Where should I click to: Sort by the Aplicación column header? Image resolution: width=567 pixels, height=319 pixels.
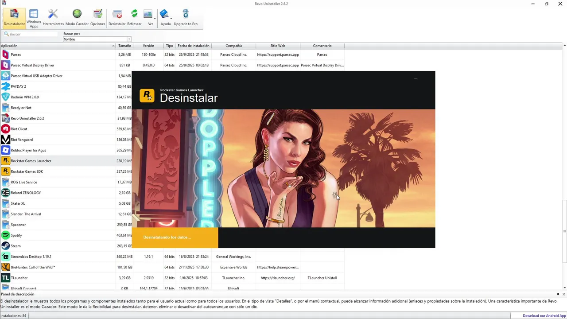click(58, 46)
